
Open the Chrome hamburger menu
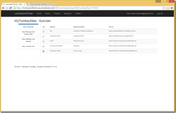pos(172,8)
